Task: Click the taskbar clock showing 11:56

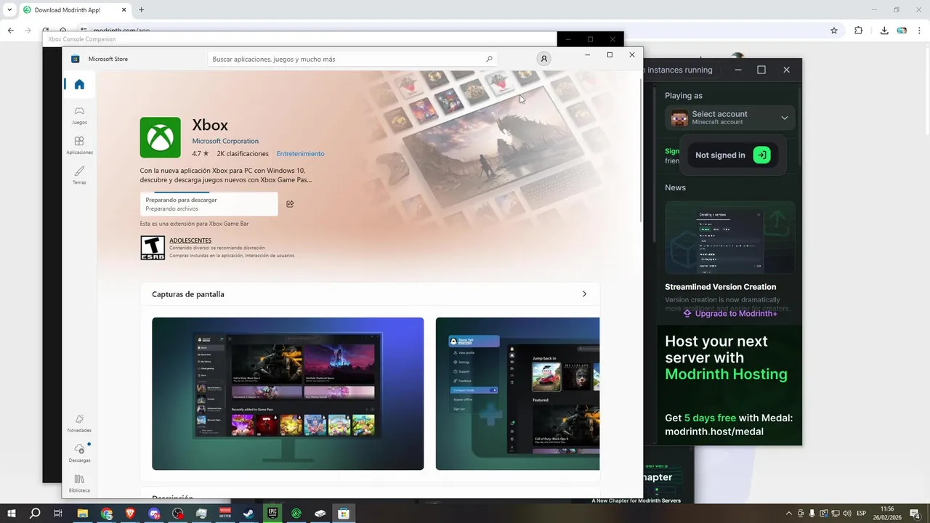Action: coord(887,514)
